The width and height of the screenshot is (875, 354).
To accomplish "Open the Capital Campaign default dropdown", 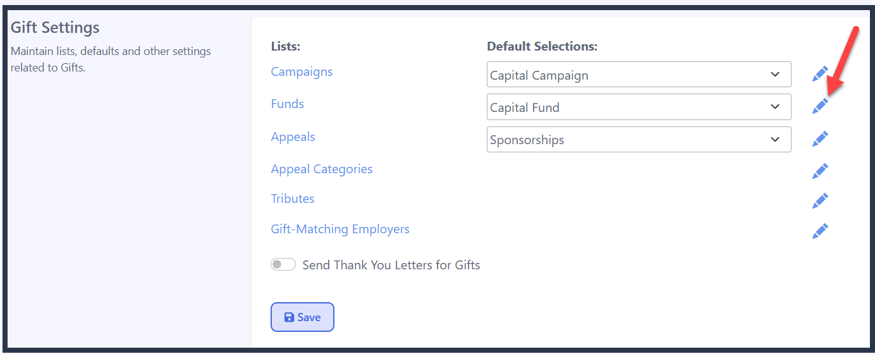I will [x=639, y=75].
